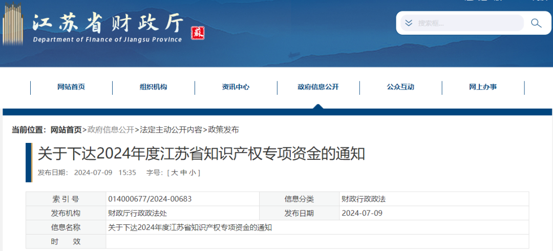Click the magnifier search icon
The image size is (553, 251).
[x=536, y=23]
